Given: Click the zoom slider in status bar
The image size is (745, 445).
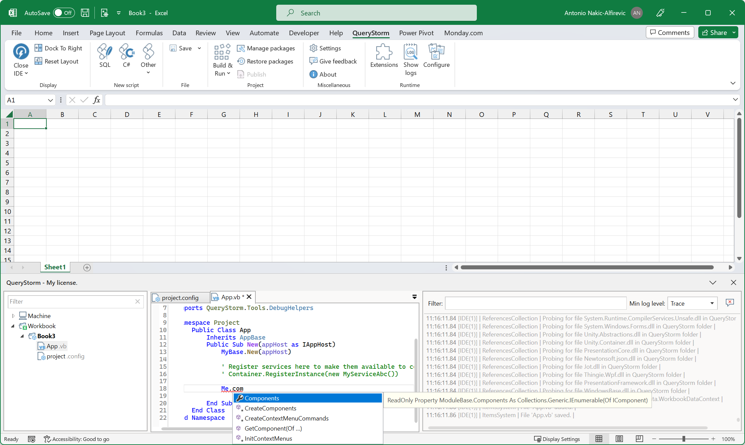Looking at the screenshot, I should point(684,439).
